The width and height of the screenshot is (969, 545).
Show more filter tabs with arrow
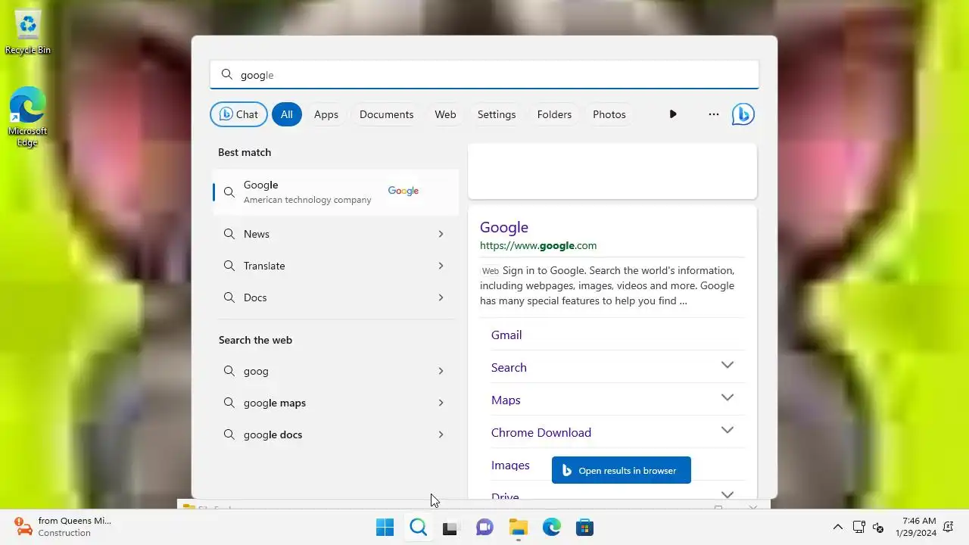pyautogui.click(x=672, y=114)
